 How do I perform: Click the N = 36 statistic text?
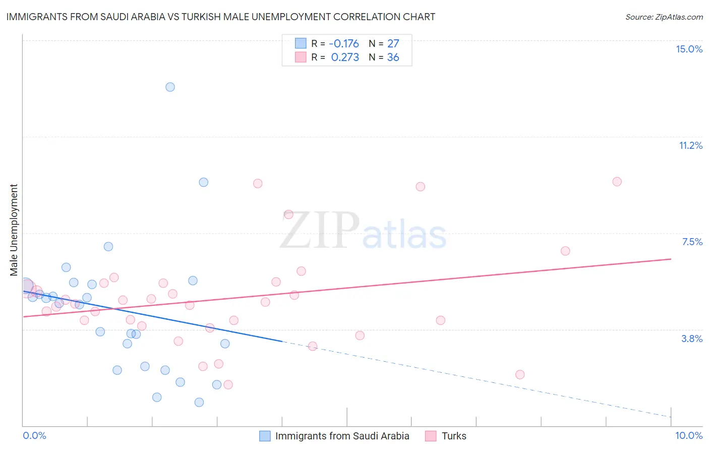click(x=384, y=57)
